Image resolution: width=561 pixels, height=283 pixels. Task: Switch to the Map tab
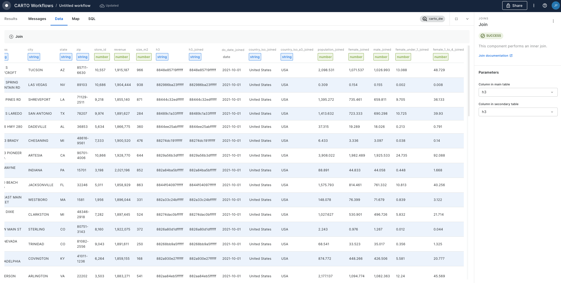(x=76, y=19)
